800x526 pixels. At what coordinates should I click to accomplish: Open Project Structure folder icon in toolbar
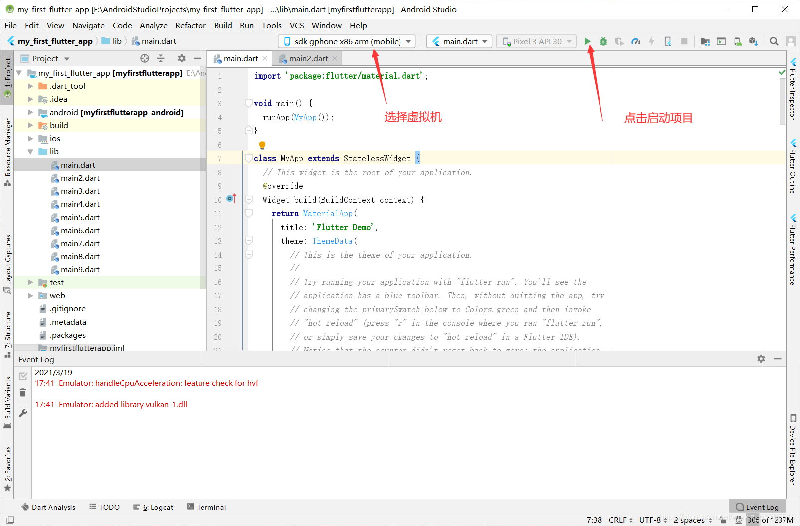[x=705, y=41]
